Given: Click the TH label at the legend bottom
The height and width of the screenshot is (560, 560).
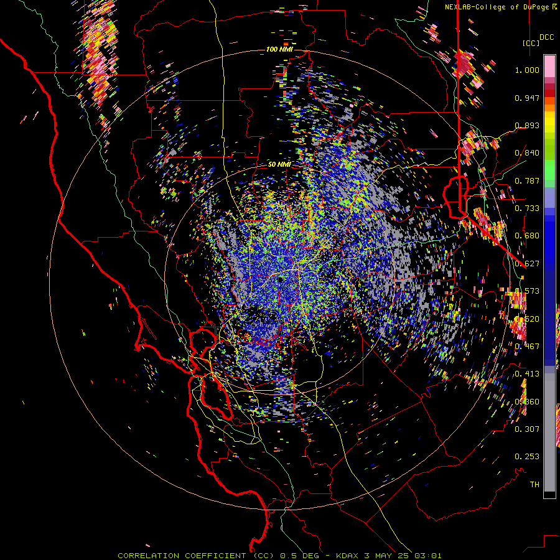Looking at the screenshot, I should point(534,485).
